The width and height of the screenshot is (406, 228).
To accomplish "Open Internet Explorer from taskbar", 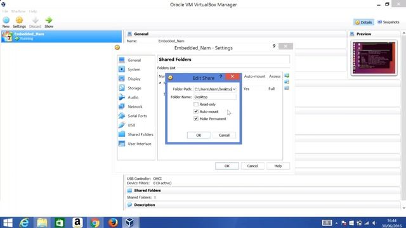I will point(24,222).
